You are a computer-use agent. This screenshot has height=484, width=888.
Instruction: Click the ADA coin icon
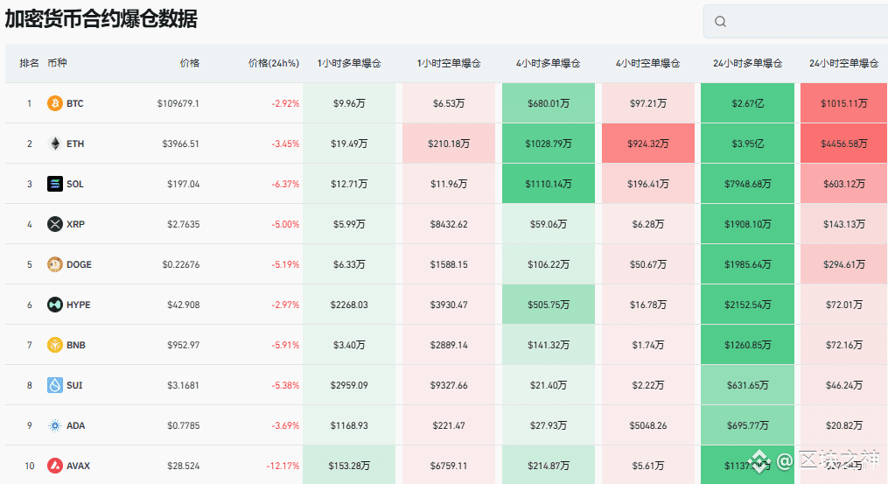[x=55, y=425]
